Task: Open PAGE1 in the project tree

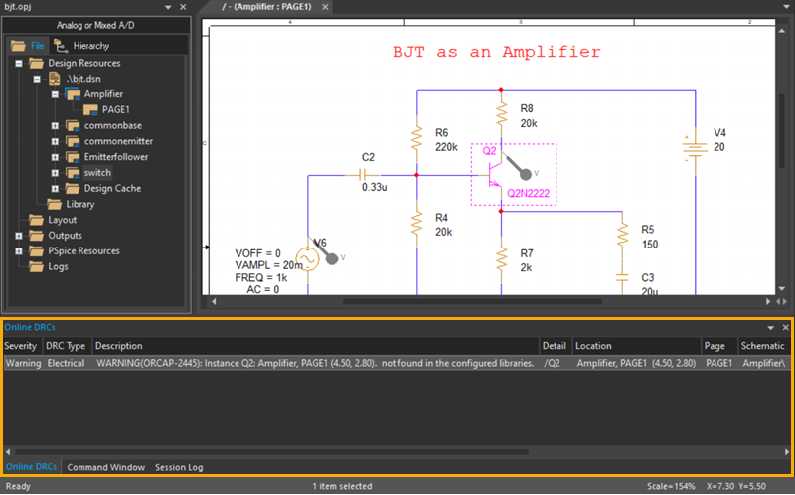Action: pyautogui.click(x=115, y=110)
